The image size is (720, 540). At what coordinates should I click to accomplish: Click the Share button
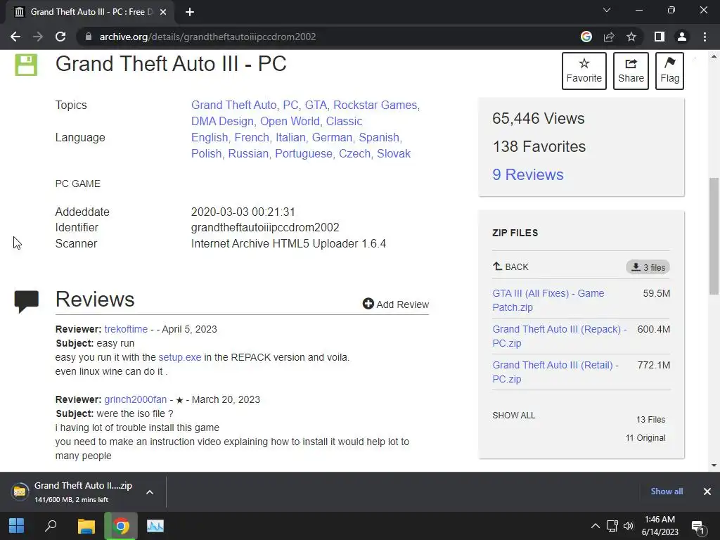[x=631, y=71]
